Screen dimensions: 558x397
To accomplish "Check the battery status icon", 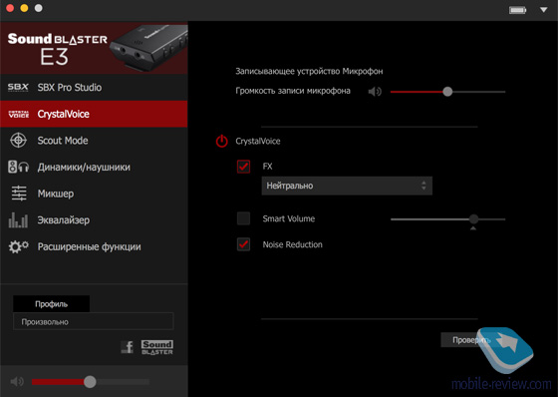I will (x=517, y=10).
